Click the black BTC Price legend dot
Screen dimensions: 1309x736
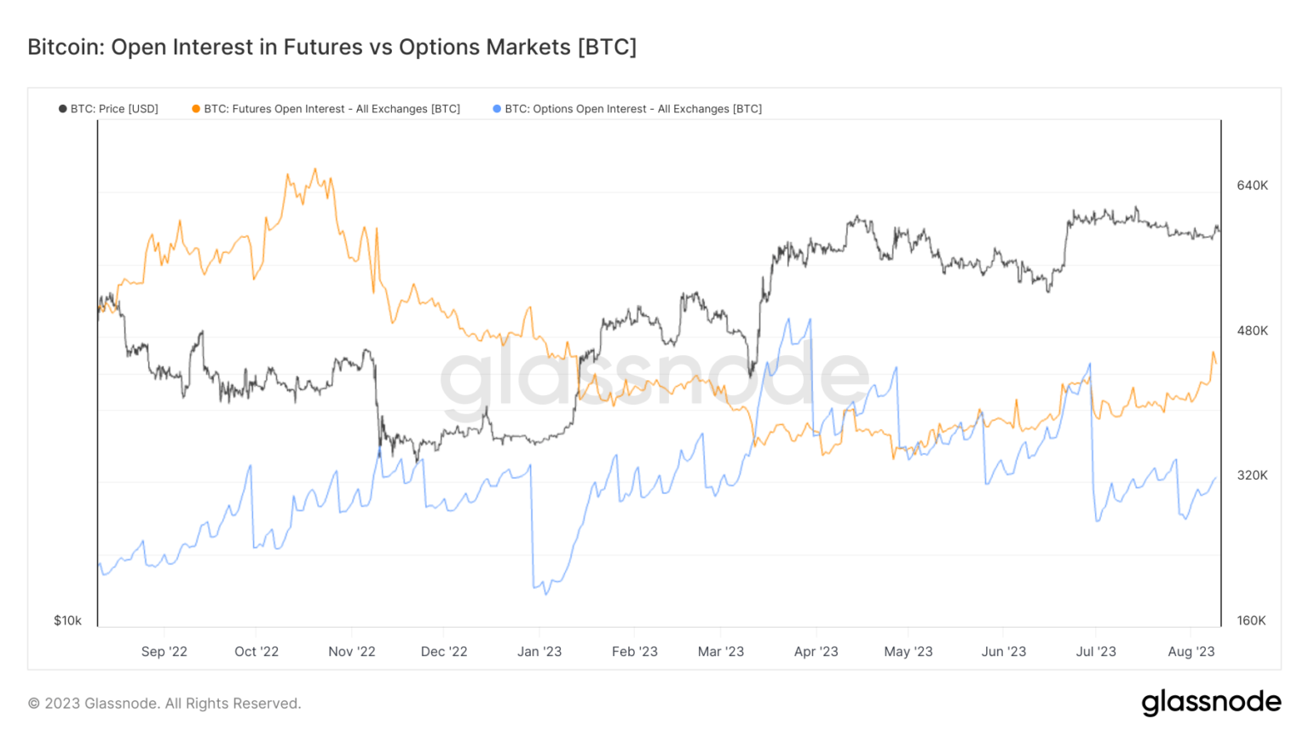point(62,109)
